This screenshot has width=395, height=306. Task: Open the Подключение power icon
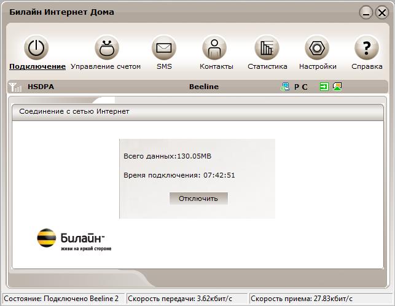click(x=36, y=48)
